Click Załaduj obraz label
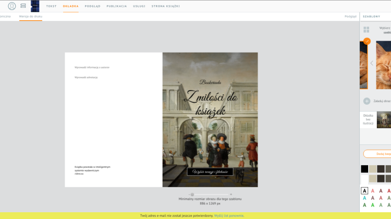This screenshot has height=219, width=391. click(382, 101)
